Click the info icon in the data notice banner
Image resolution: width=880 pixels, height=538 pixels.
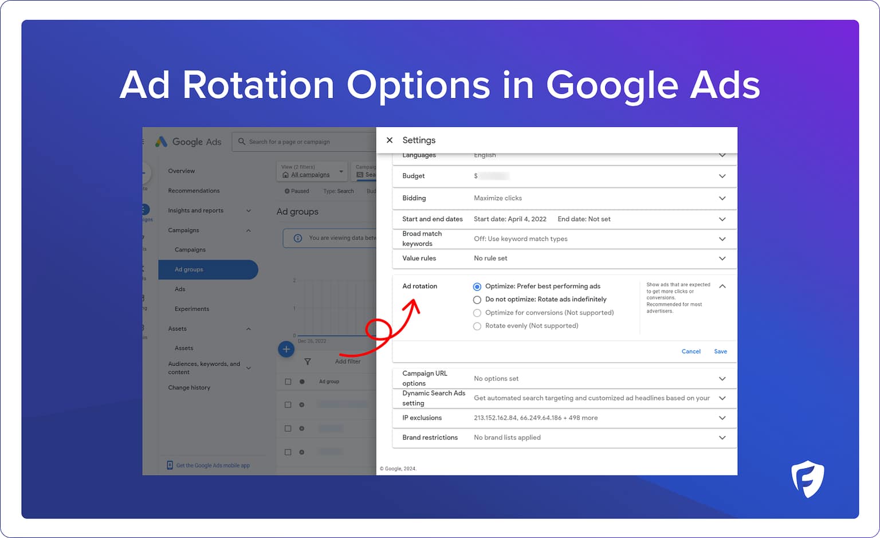[x=297, y=238]
